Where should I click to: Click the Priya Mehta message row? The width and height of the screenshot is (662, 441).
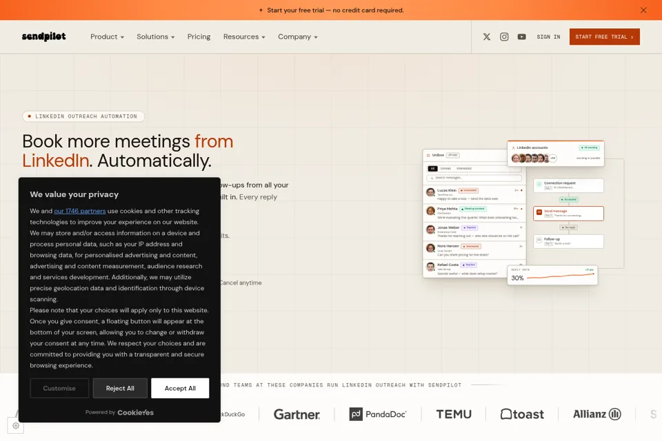click(474, 213)
